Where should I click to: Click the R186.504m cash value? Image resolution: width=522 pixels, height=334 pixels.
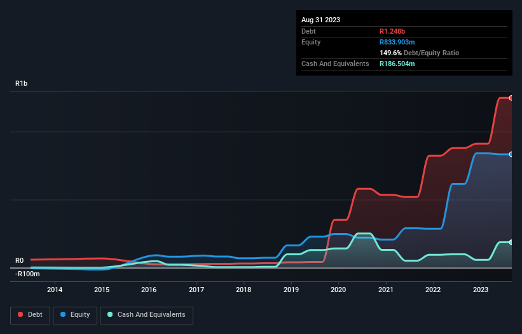tap(397, 63)
